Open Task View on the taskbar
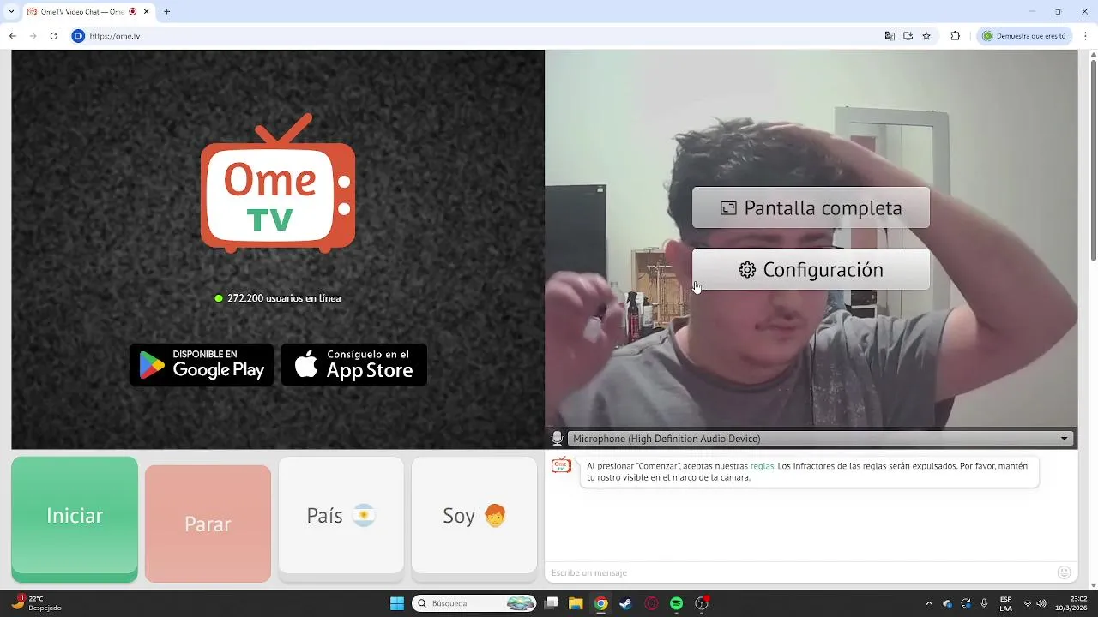This screenshot has width=1098, height=617. pos(552,603)
